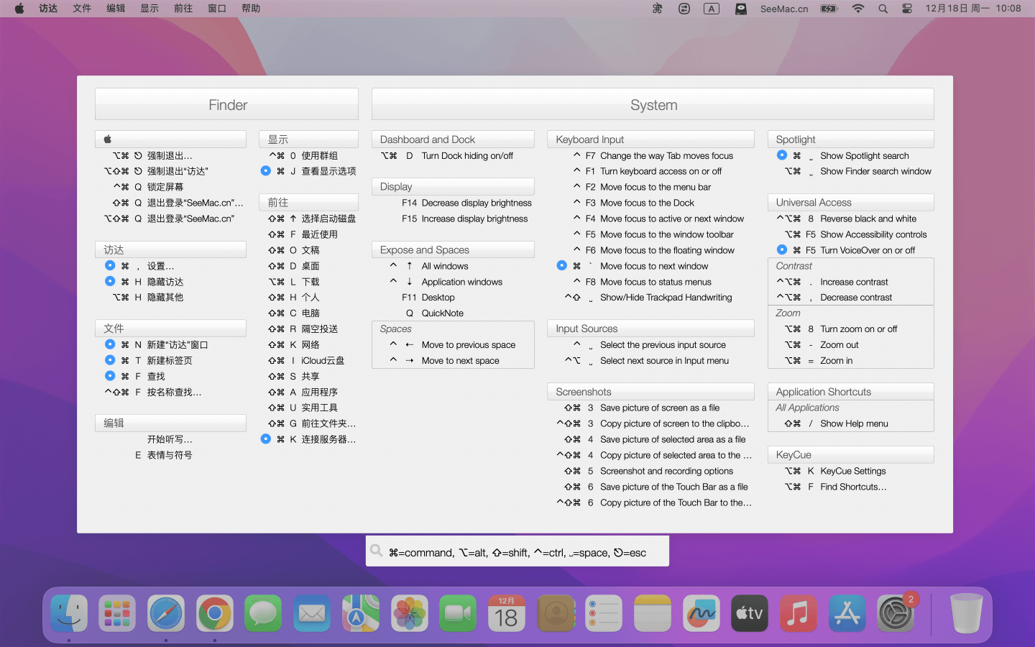Select the Find Shortcuts… entry

852,487
